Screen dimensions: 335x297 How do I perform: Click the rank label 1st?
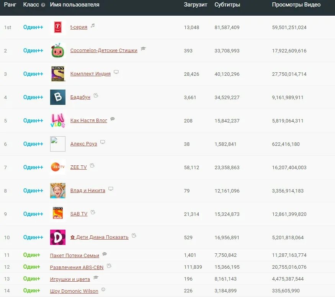[8, 27]
